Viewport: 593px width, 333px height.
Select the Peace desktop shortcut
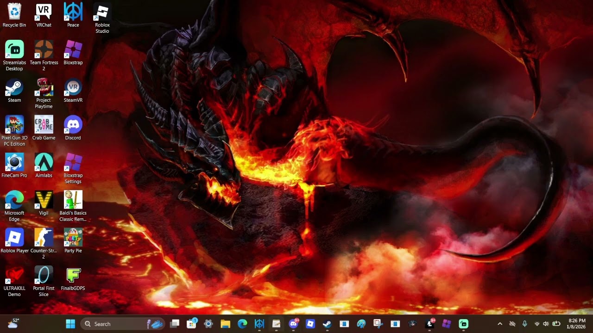click(73, 15)
